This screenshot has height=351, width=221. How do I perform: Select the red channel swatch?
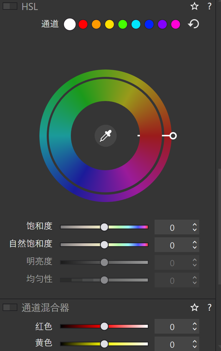(83, 24)
